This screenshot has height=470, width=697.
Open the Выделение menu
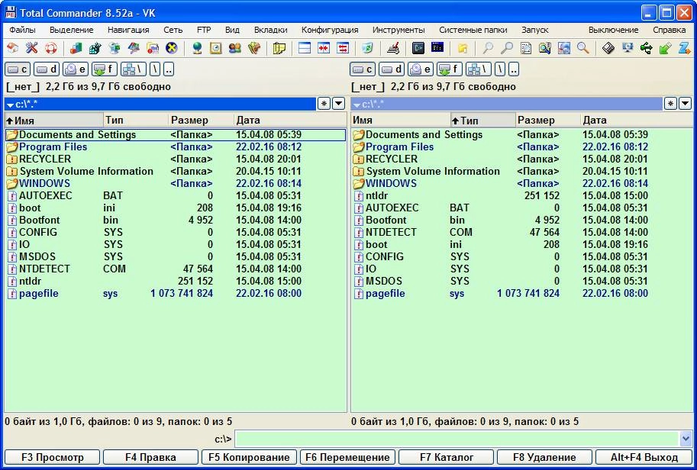coord(72,30)
